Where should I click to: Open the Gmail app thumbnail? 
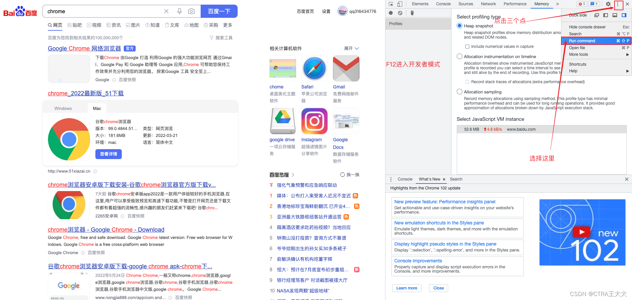[x=346, y=68]
